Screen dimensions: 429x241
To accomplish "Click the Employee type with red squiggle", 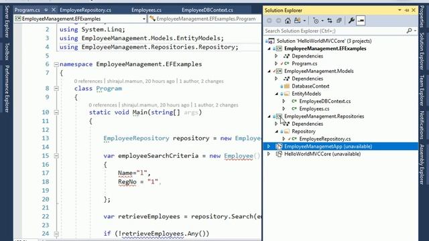I will click(239, 156).
